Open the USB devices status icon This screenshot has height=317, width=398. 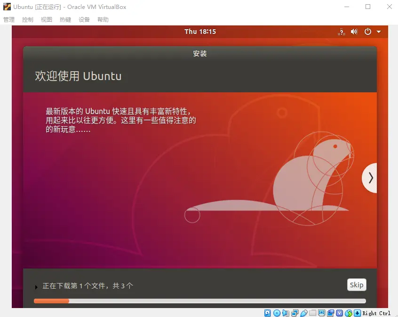coord(303,313)
